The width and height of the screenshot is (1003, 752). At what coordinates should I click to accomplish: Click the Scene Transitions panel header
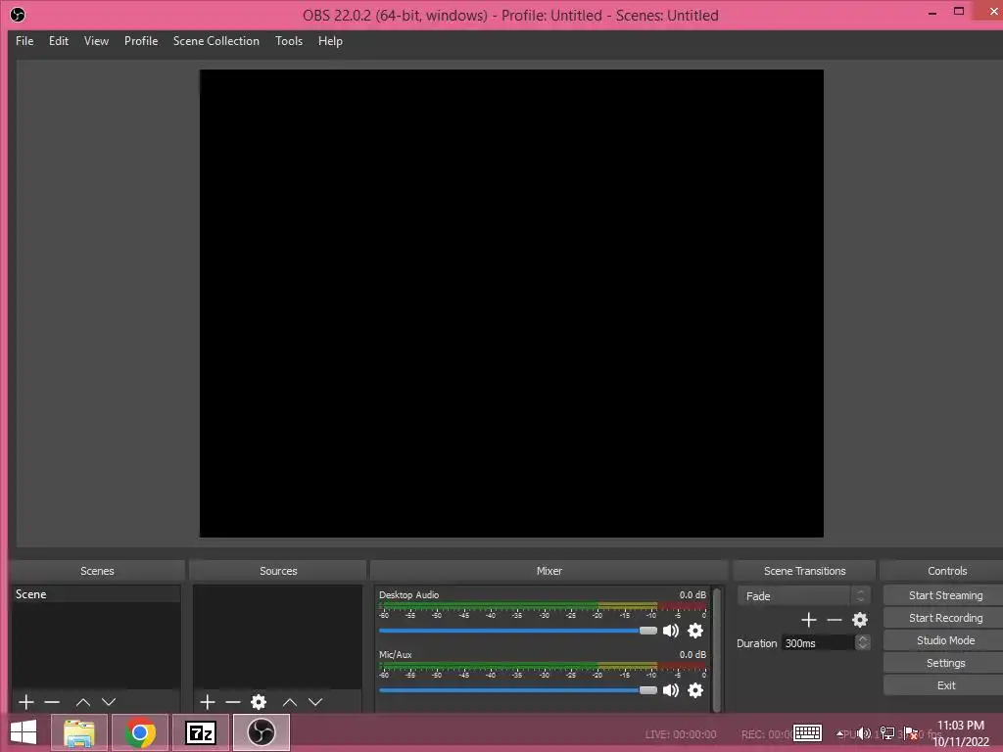[805, 571]
